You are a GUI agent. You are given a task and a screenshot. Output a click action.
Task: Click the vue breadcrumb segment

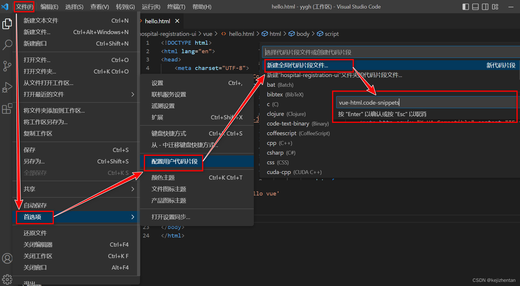(x=208, y=34)
